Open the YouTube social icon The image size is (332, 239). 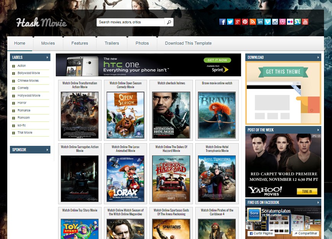tap(305, 22)
